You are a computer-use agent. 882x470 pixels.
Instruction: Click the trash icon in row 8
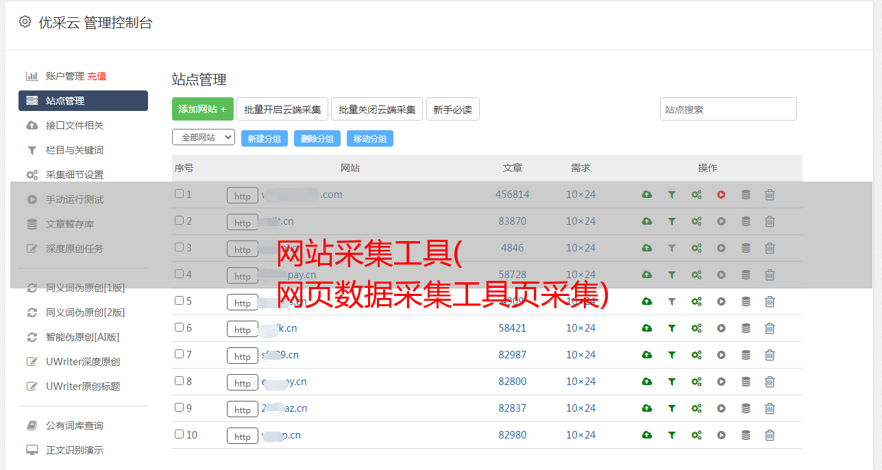click(770, 382)
